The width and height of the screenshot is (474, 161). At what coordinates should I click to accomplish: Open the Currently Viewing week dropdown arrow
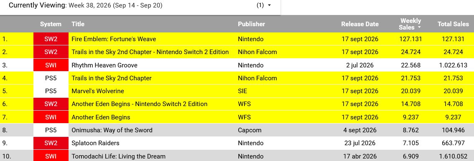[269, 5]
